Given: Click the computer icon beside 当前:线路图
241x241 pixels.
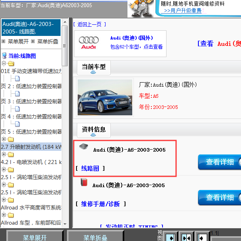Looking at the screenshot, I should [4, 55].
